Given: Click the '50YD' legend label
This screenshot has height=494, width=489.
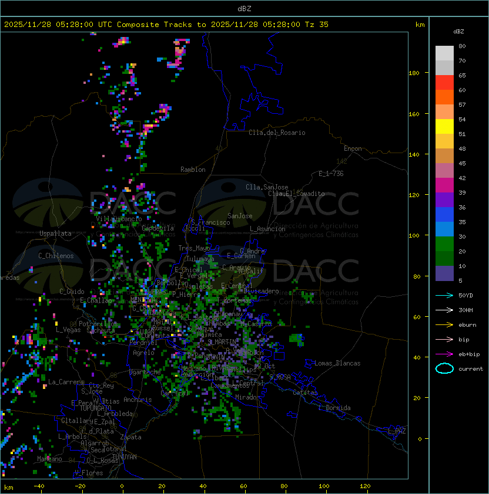Looking at the screenshot, I should [x=465, y=296].
